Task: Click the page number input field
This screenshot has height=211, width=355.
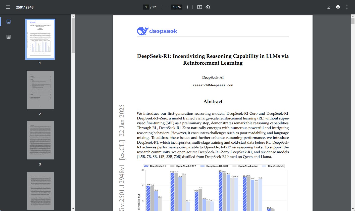Action: 146,7
